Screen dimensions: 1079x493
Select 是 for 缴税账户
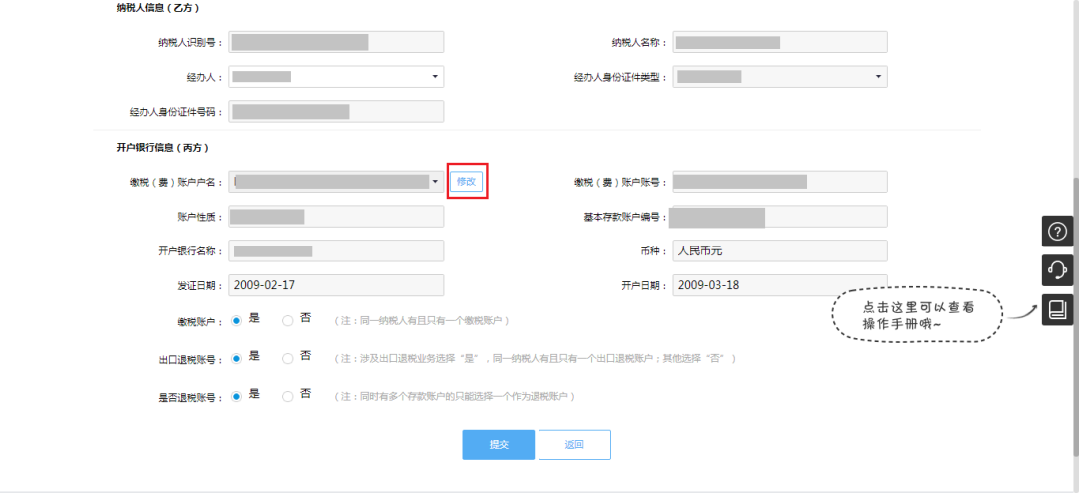click(x=237, y=320)
